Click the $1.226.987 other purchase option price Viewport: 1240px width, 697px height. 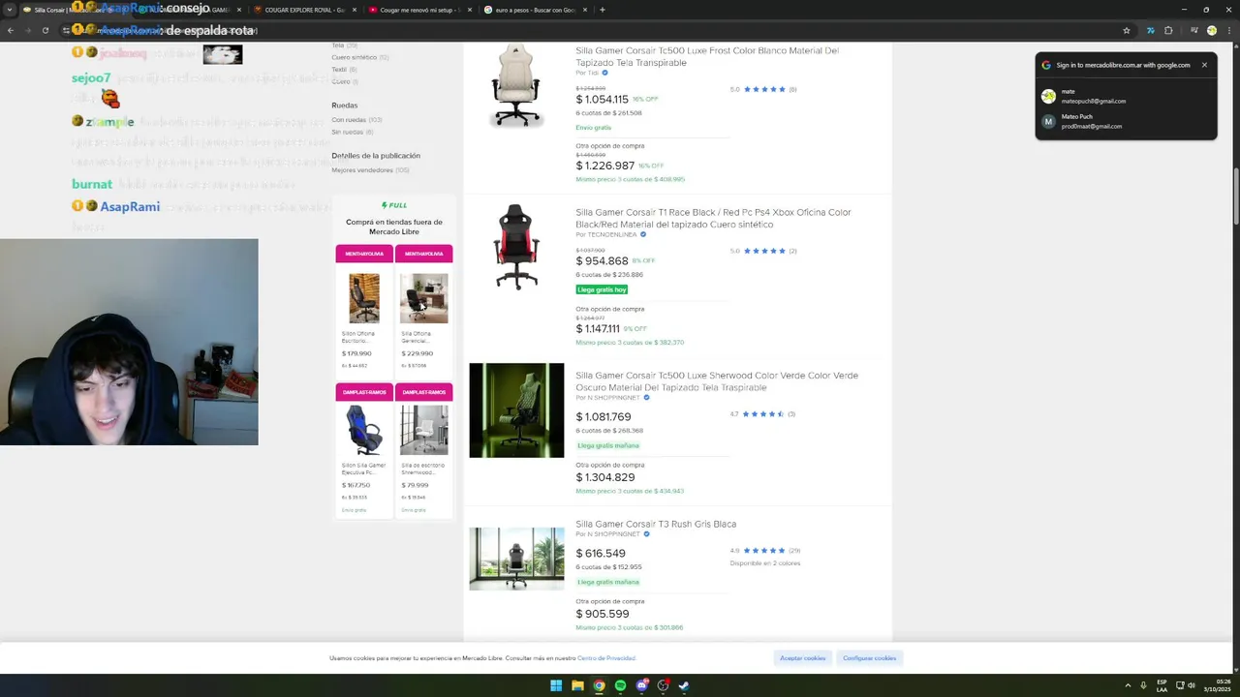(605, 166)
